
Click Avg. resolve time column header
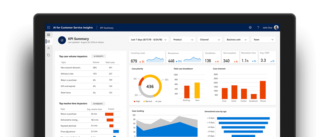(x=94, y=109)
